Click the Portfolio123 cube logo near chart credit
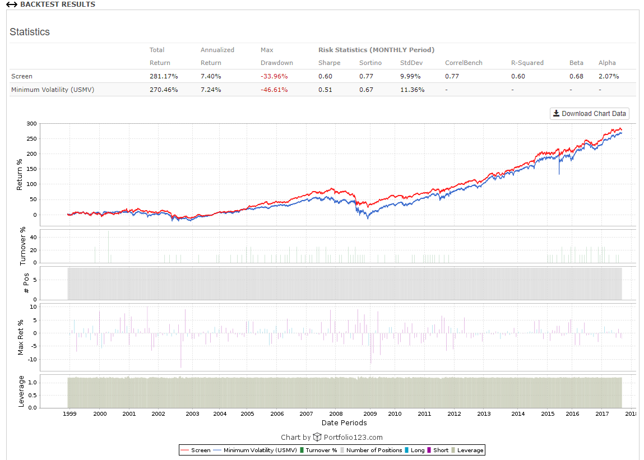Viewport: 644px width, 460px height. coord(318,437)
